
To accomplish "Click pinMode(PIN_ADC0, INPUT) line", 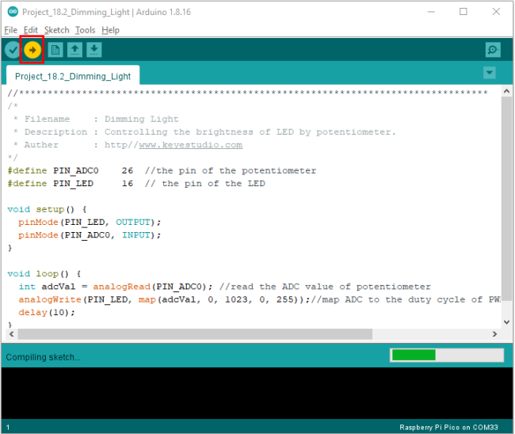I will pyautogui.click(x=90, y=235).
